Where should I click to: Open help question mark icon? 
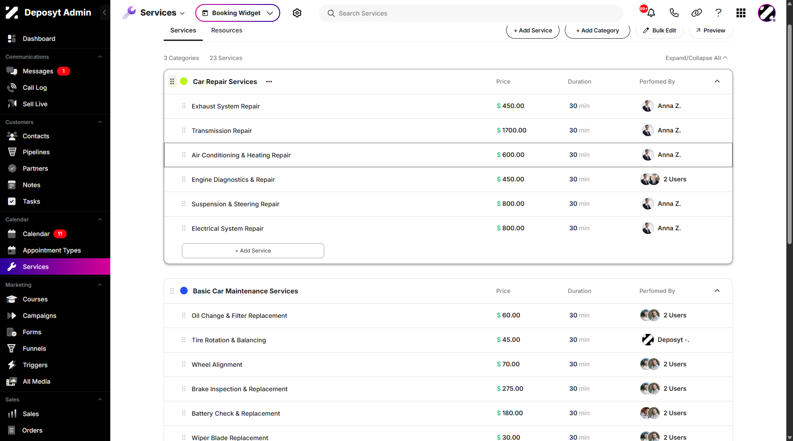pos(718,13)
